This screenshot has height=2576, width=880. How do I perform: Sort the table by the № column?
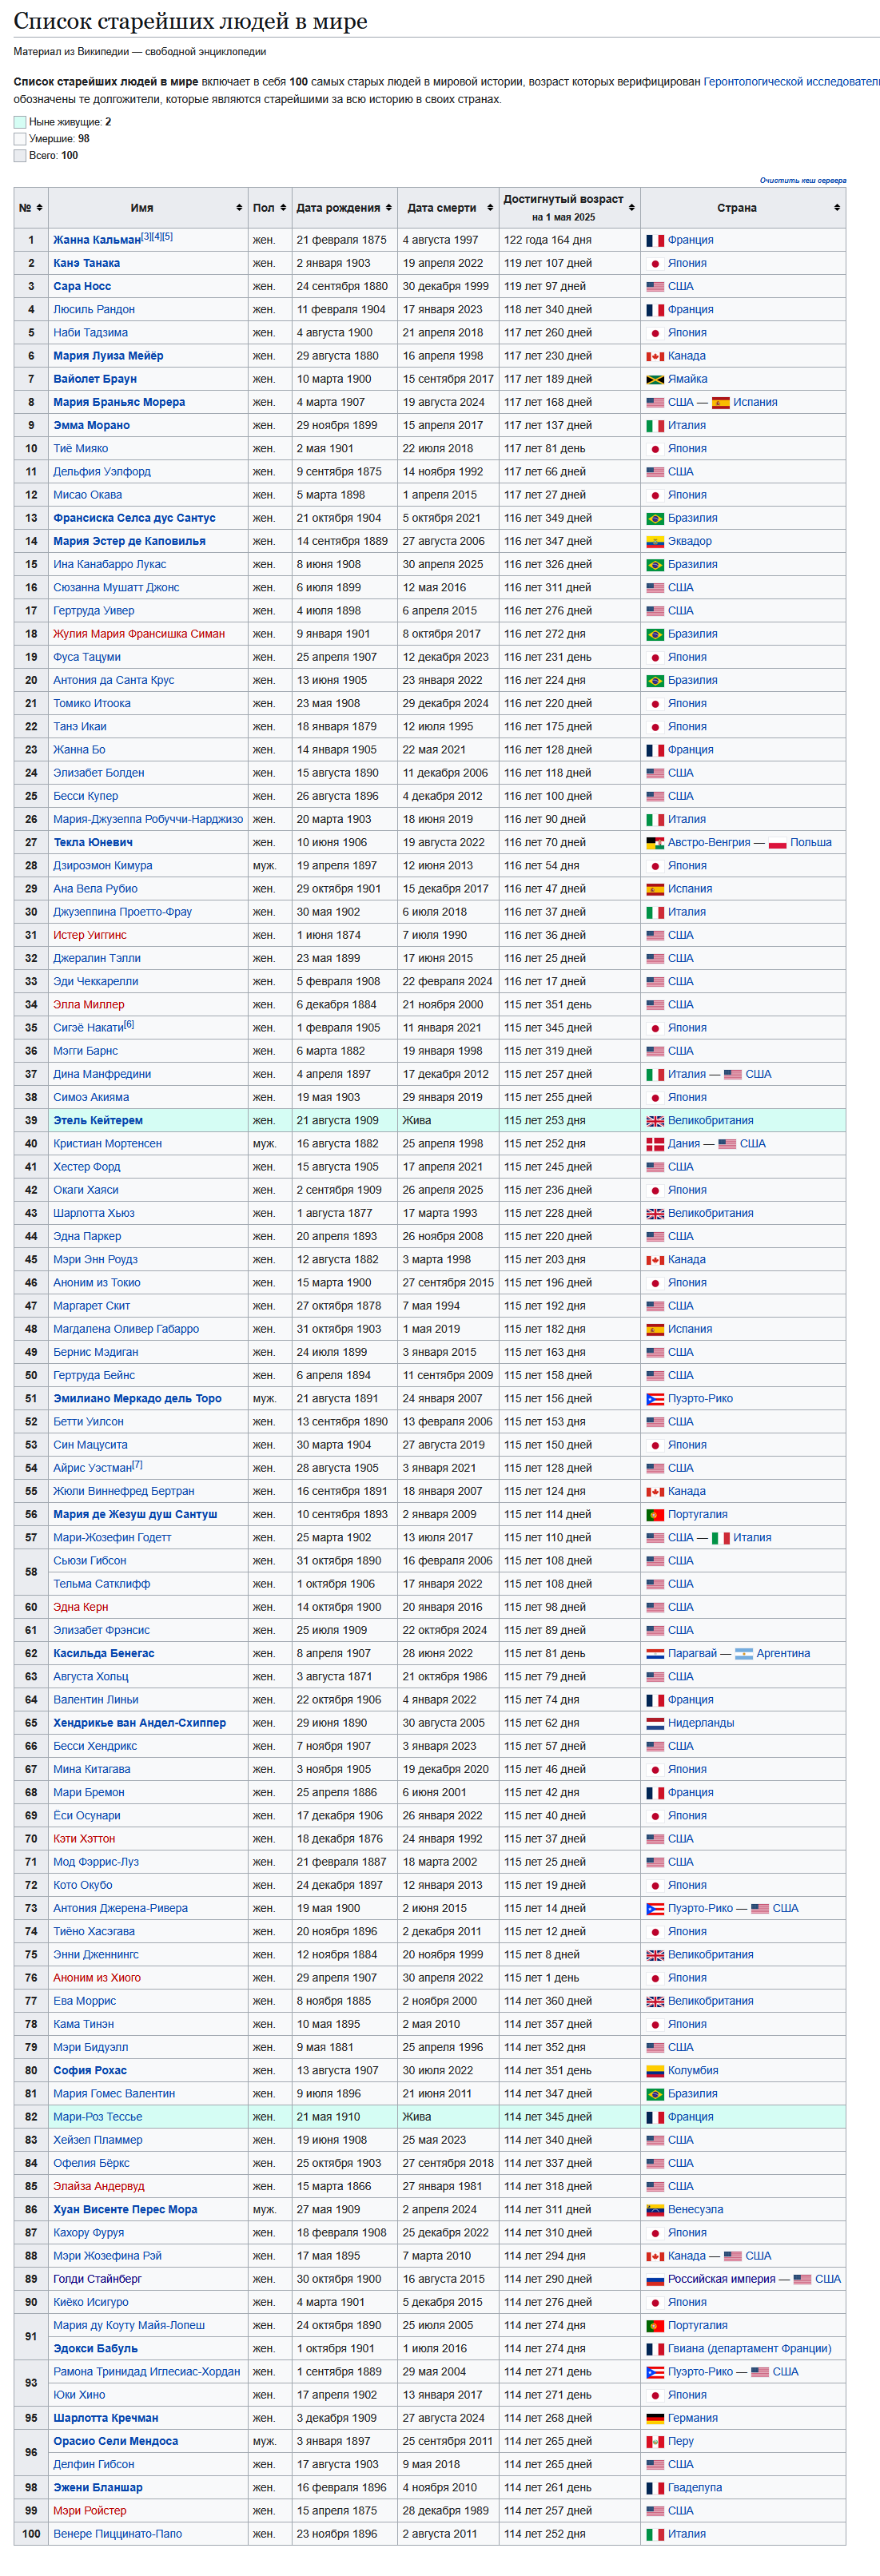(x=30, y=208)
